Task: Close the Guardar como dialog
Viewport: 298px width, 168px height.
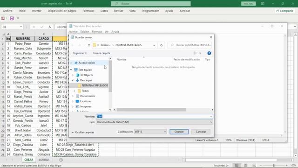Action: pos(211,37)
